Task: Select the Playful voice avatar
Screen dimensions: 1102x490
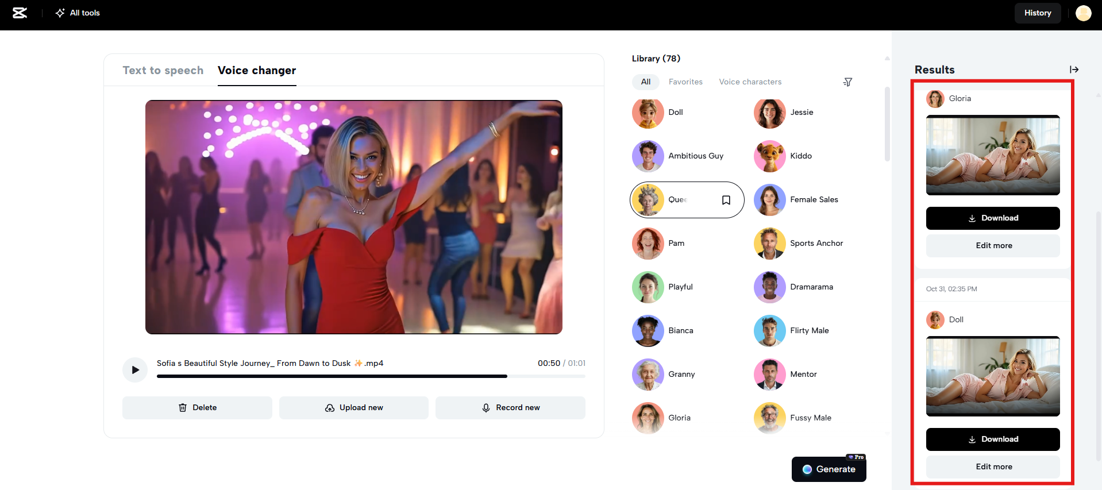Action: 648,287
